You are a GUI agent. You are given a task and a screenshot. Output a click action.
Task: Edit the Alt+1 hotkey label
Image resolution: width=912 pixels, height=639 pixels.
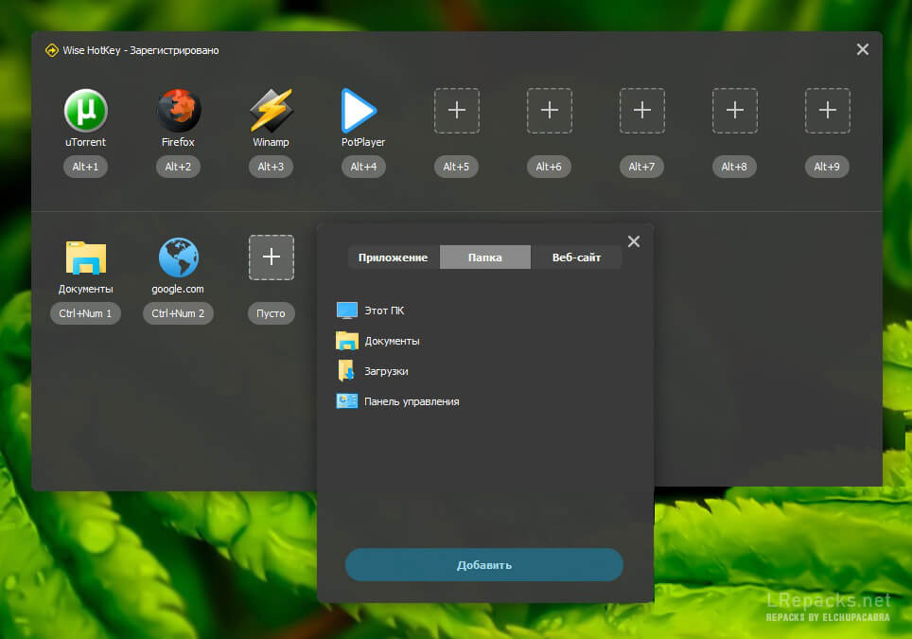(85, 167)
